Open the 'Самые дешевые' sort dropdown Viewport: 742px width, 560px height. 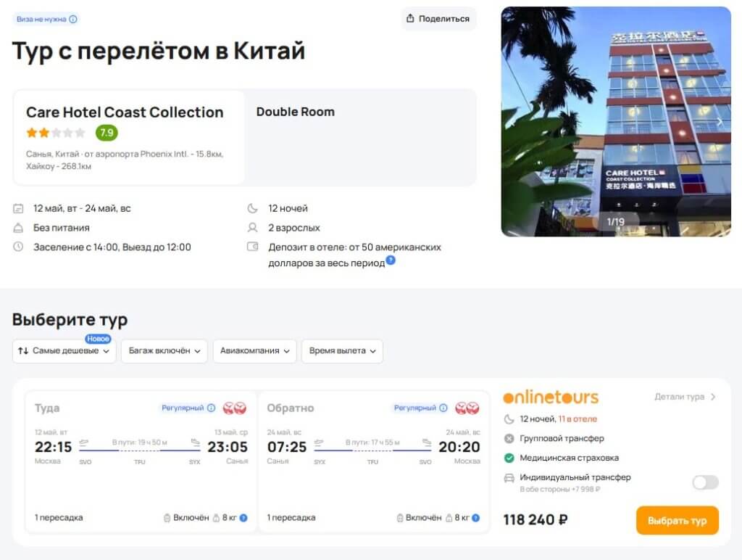(64, 351)
